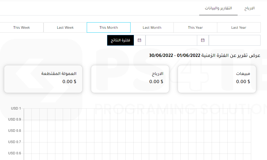Show the report for This Year
This screenshot has width=267, height=160.
click(195, 28)
